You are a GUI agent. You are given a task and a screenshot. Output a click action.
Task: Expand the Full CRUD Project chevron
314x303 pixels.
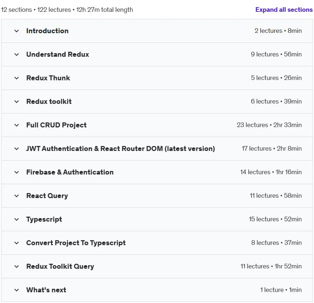click(x=17, y=125)
